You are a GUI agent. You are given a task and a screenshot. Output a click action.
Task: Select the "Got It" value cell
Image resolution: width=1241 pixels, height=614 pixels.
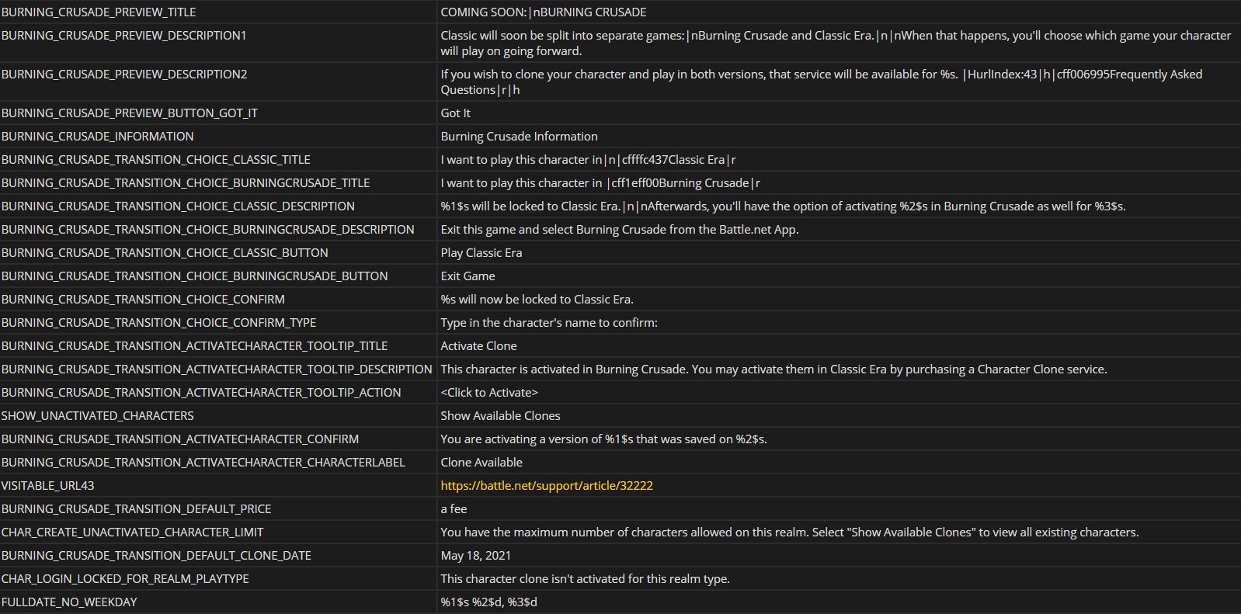pyautogui.click(x=456, y=113)
